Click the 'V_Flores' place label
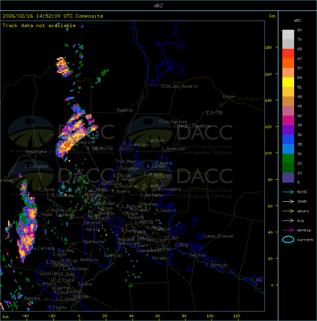The height and width of the screenshot is (321, 317). click(58, 307)
